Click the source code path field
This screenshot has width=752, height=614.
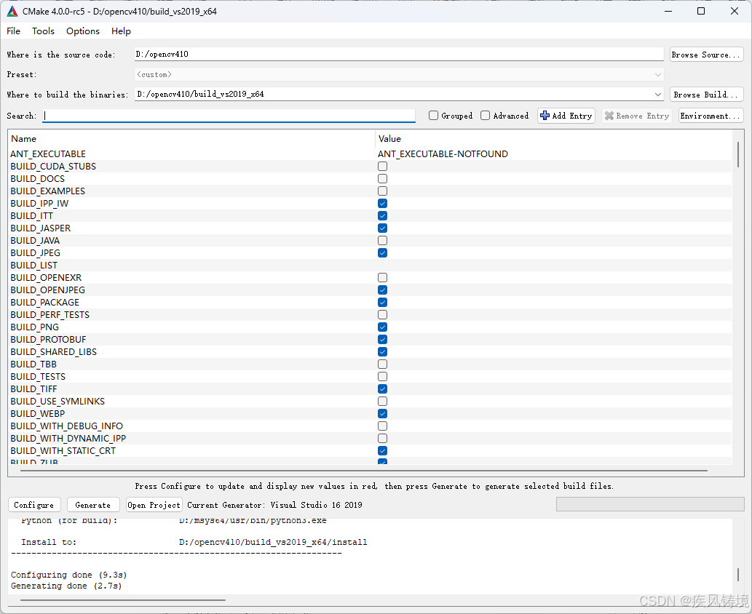(x=398, y=54)
